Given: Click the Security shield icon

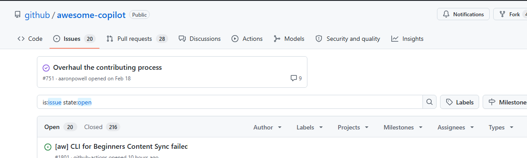Looking at the screenshot, I should [x=319, y=39].
